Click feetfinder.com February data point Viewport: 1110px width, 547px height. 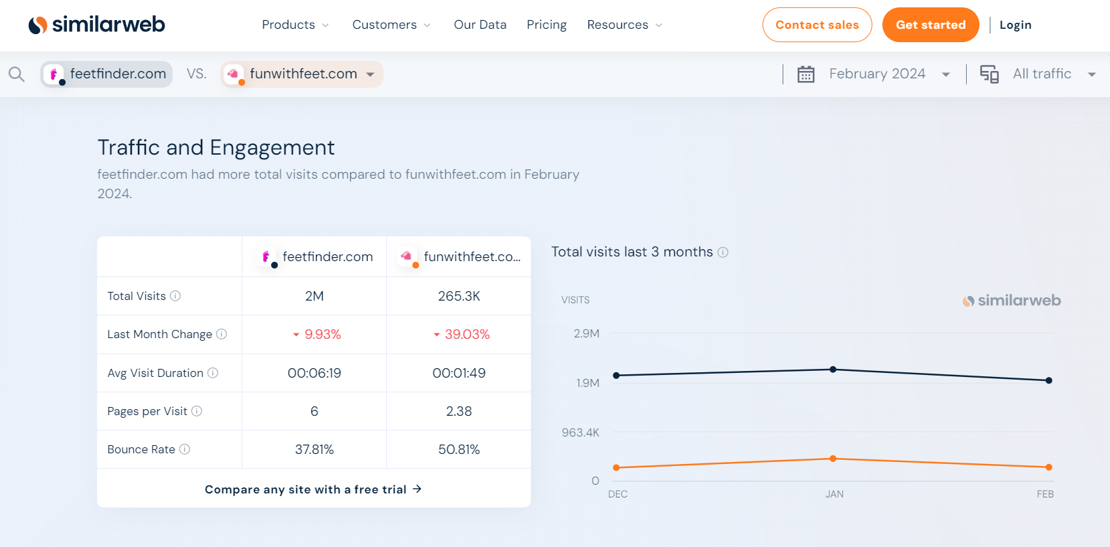tap(1049, 380)
